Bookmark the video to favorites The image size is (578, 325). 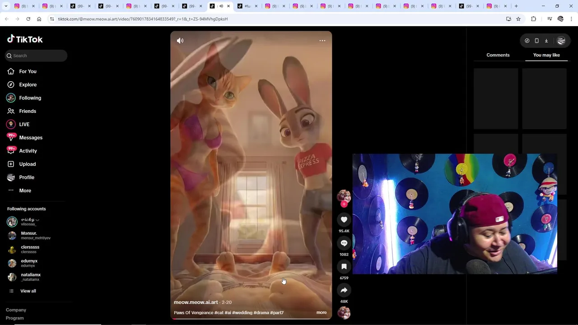pyautogui.click(x=344, y=266)
